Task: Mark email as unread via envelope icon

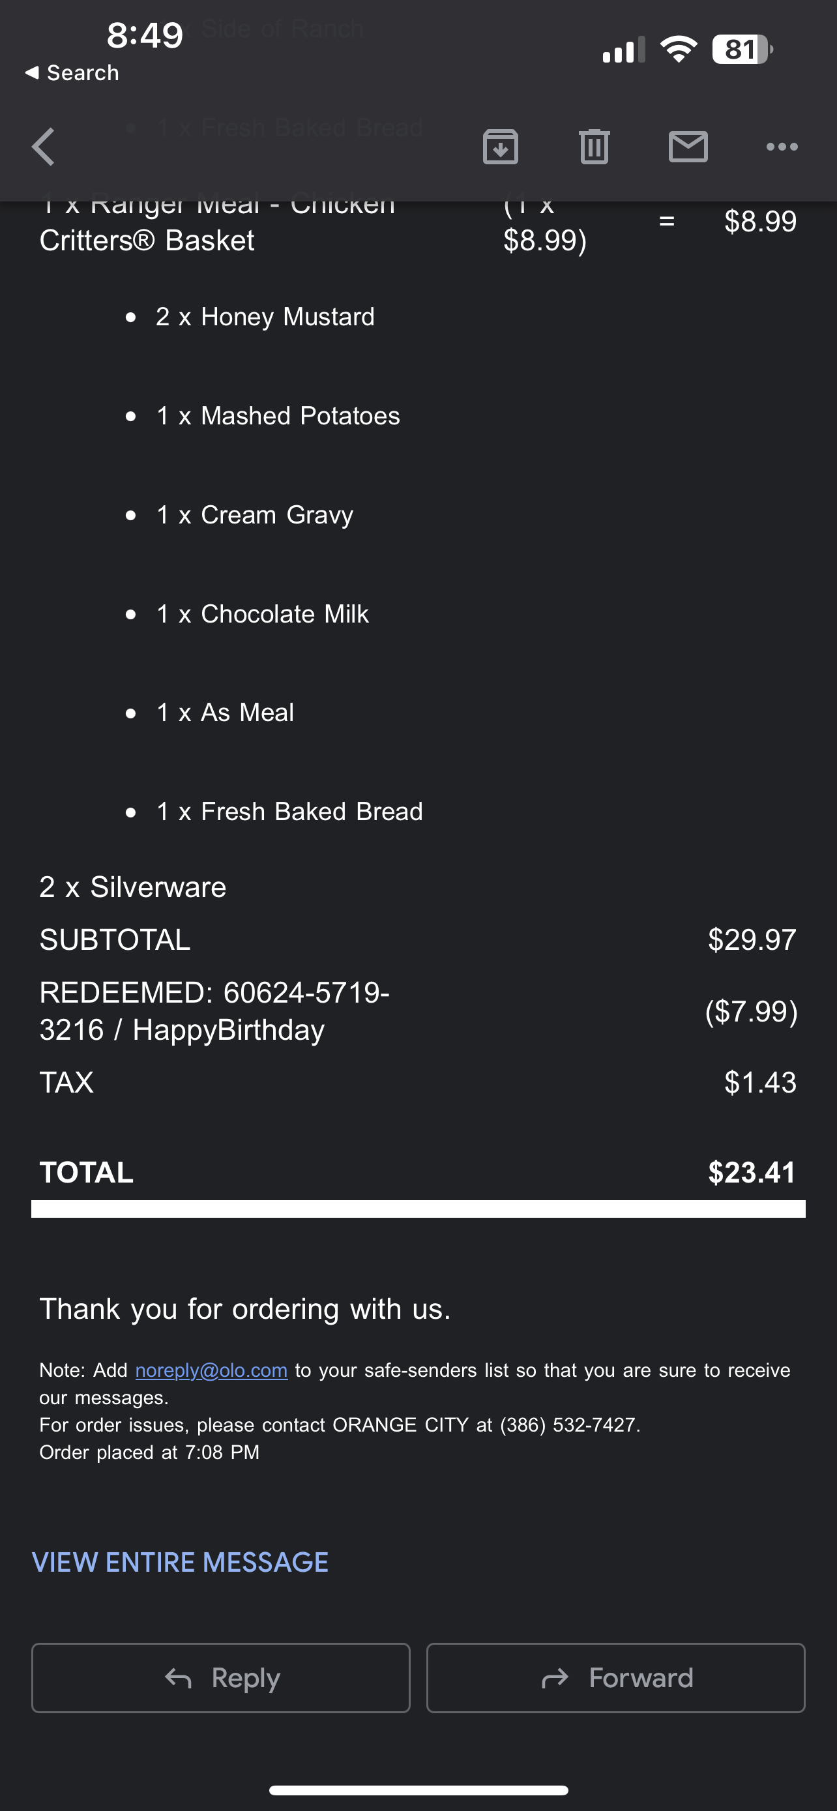Action: [688, 147]
